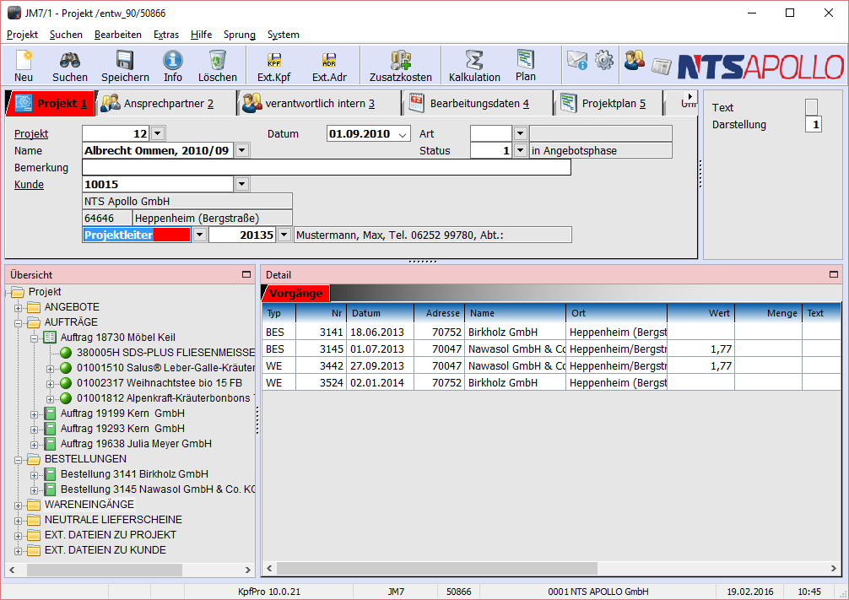Click the Bemerkung input field
The width and height of the screenshot is (849, 600).
pos(327,167)
